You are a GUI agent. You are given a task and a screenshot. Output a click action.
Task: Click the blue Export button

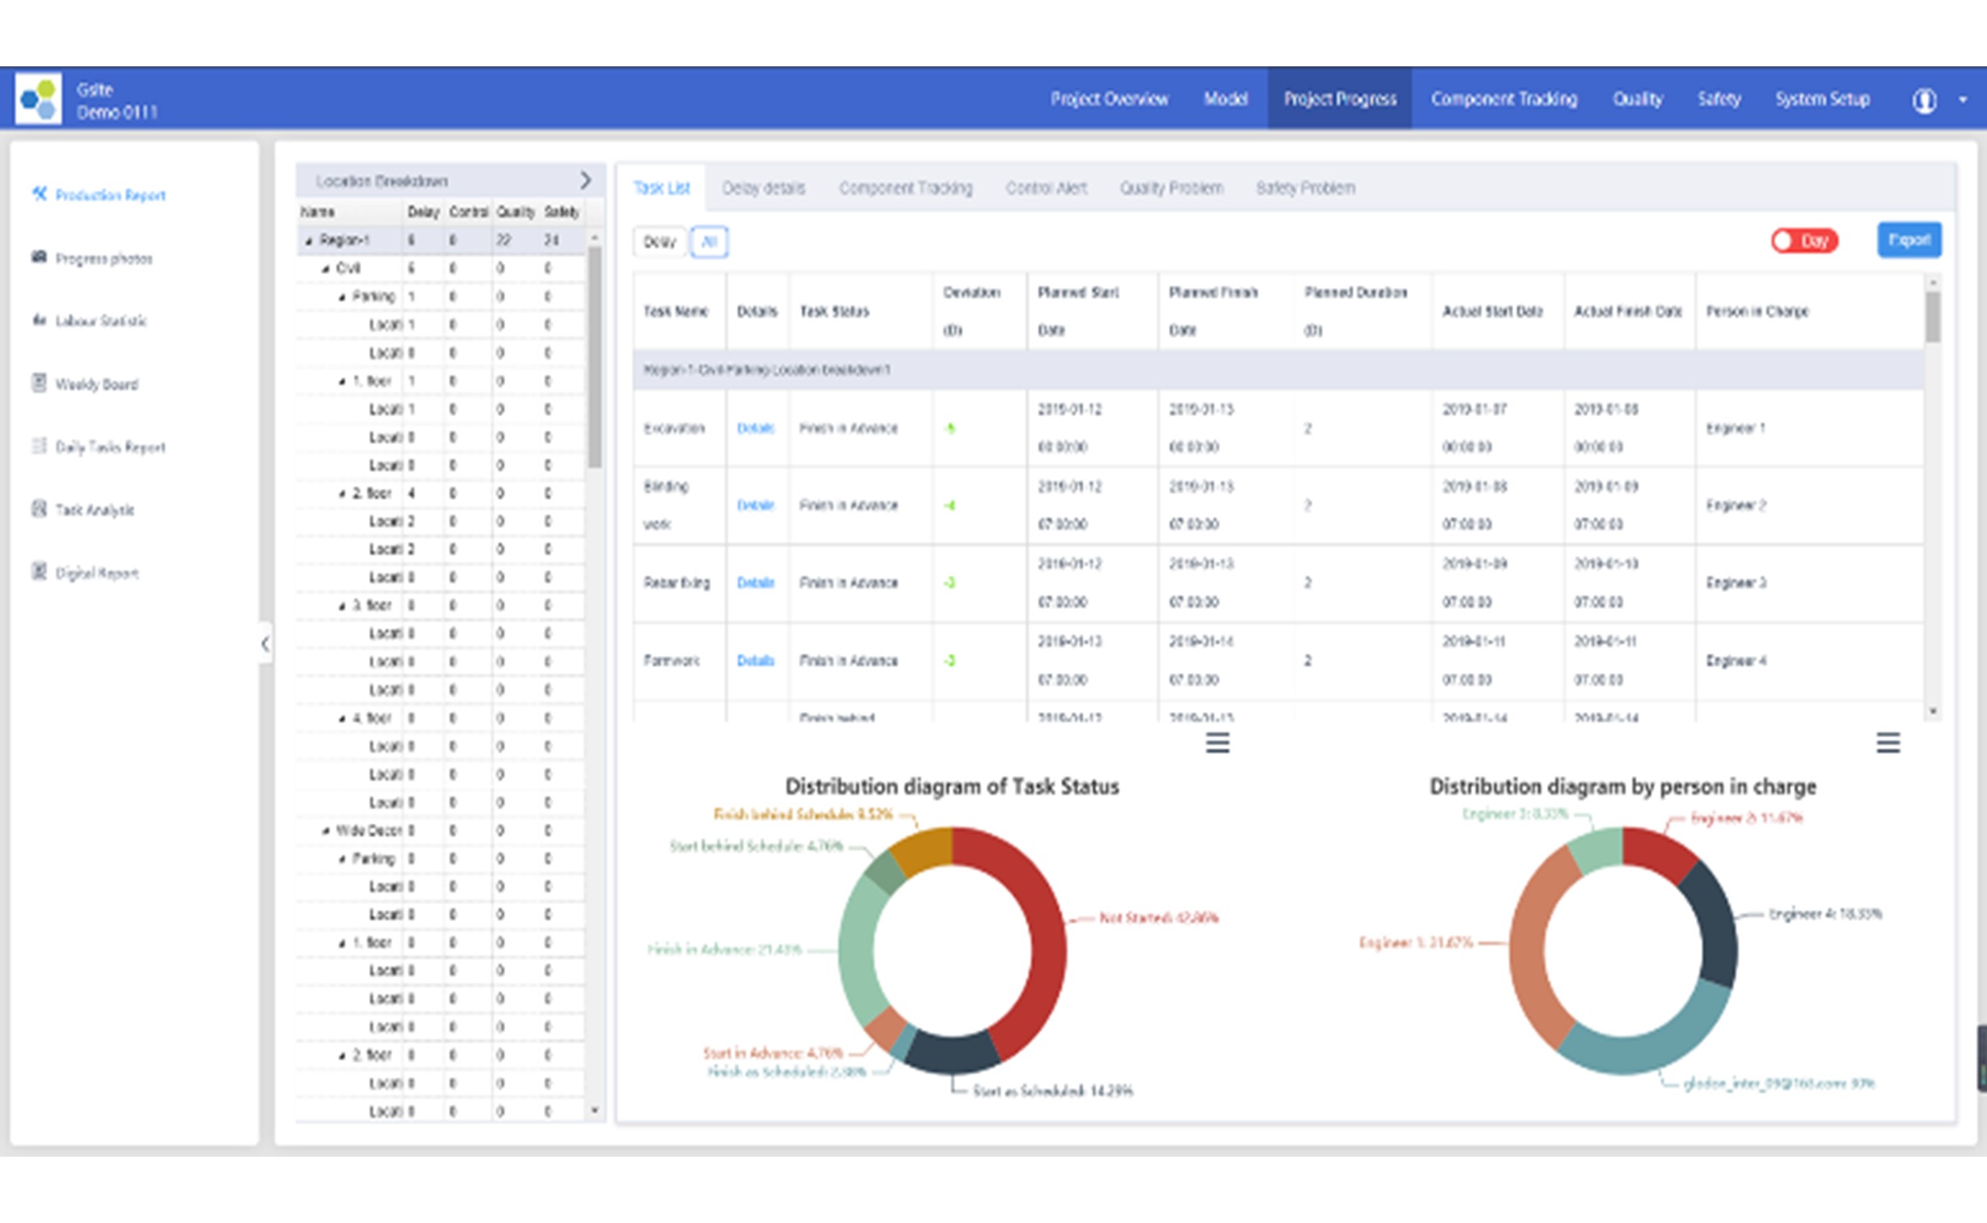coord(1909,240)
